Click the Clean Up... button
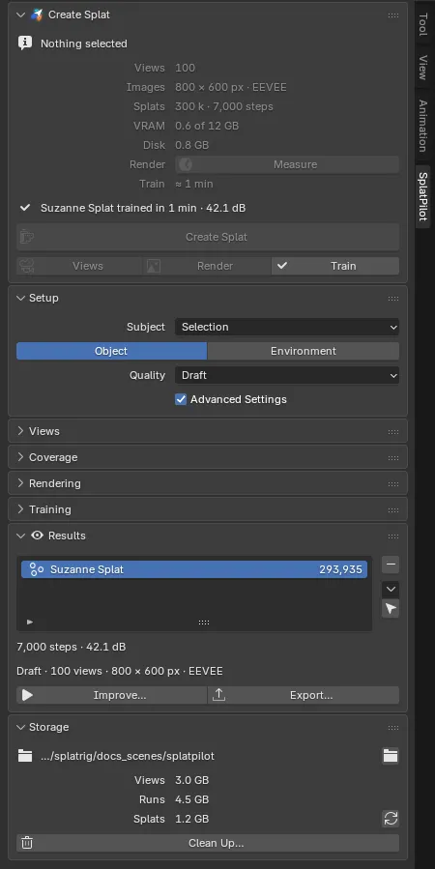435x869 pixels. click(208, 843)
